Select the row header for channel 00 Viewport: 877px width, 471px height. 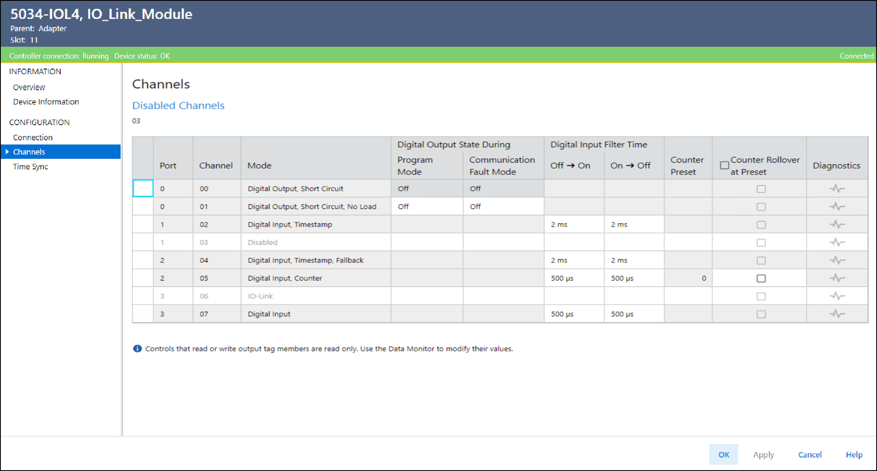click(143, 188)
